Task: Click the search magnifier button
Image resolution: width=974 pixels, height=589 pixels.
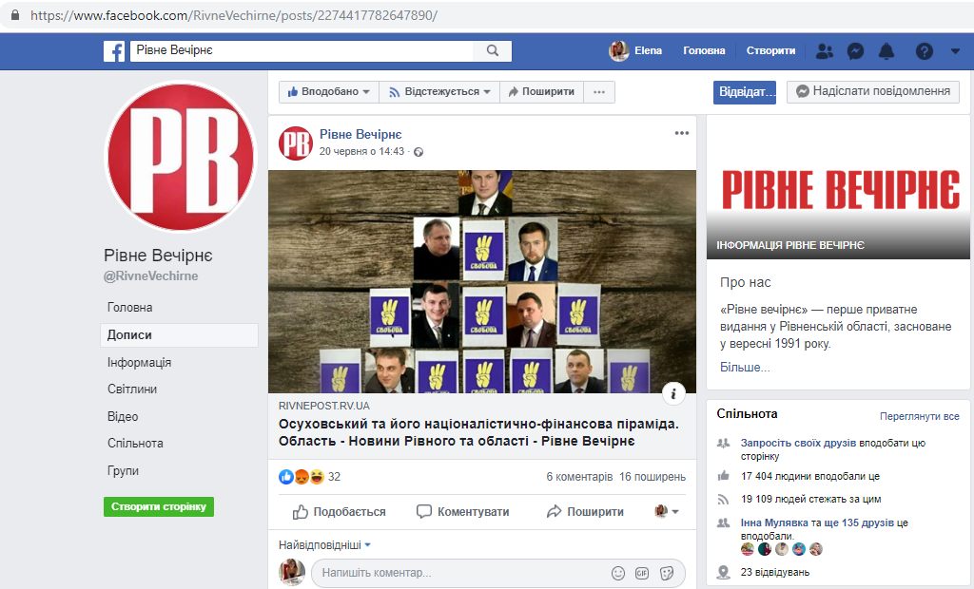Action: (x=493, y=51)
